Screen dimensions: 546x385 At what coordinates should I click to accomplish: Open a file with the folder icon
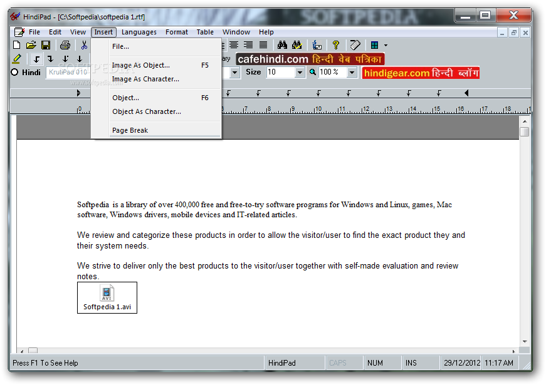(31, 45)
